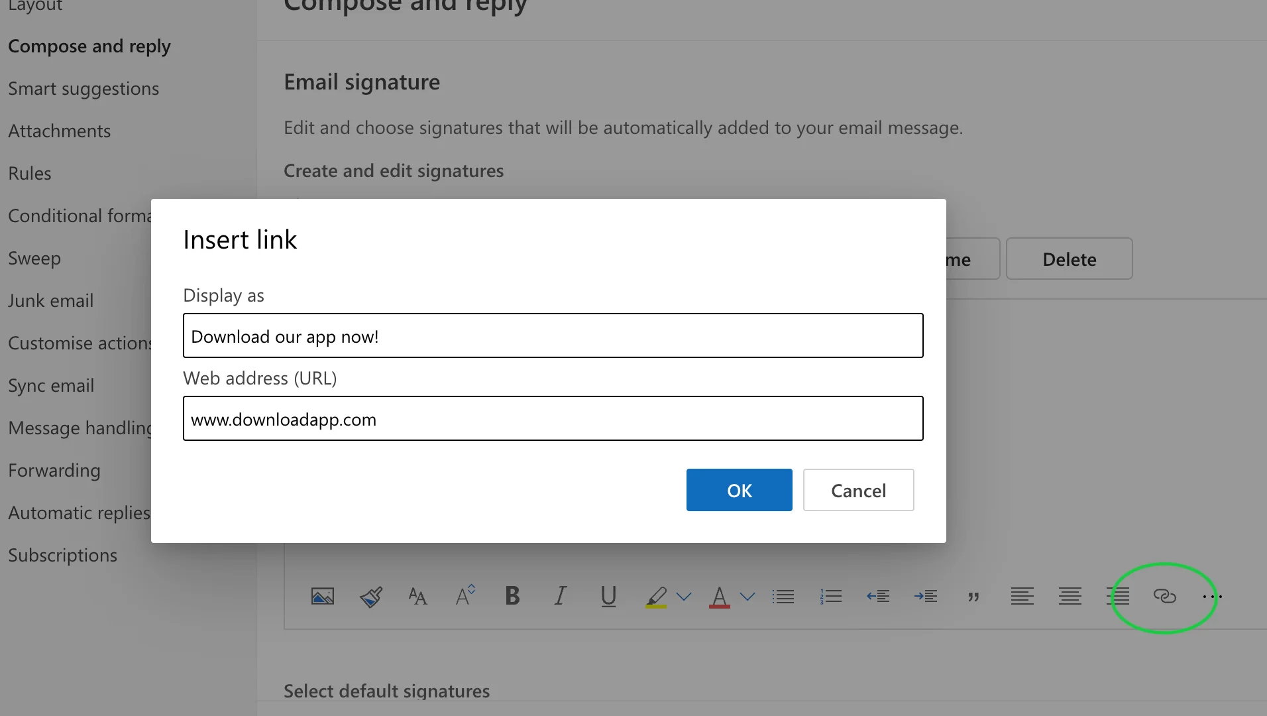Image resolution: width=1267 pixels, height=716 pixels.
Task: Open Rules settings
Action: point(30,174)
